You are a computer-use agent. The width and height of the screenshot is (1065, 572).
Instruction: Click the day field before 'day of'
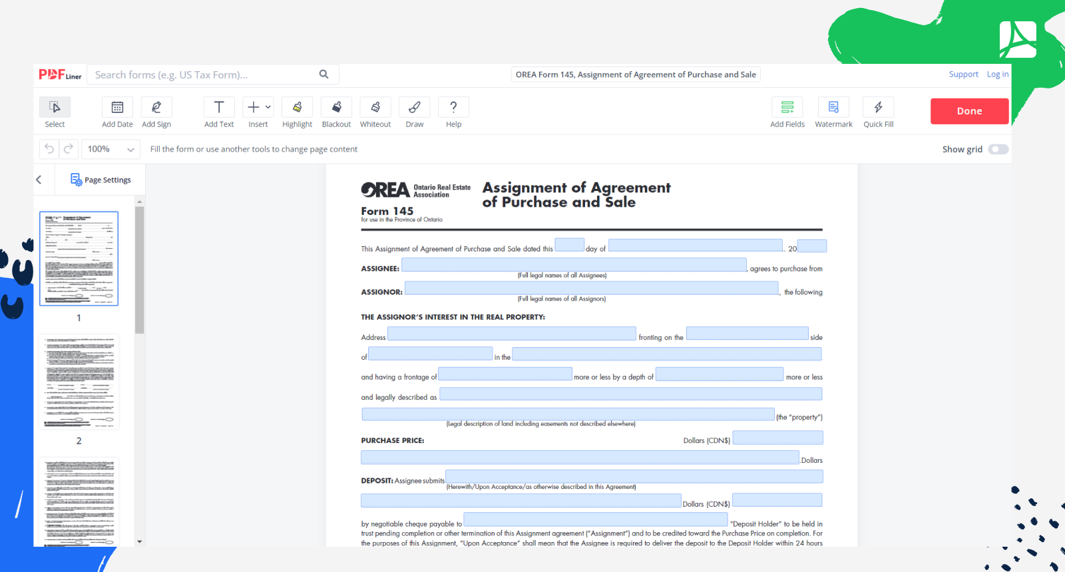click(570, 245)
